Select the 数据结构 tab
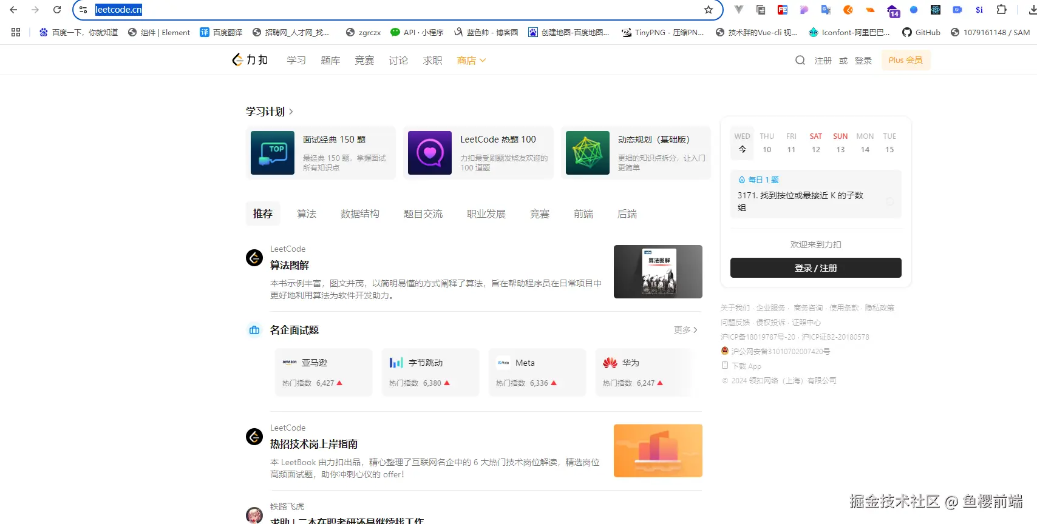 coord(360,213)
